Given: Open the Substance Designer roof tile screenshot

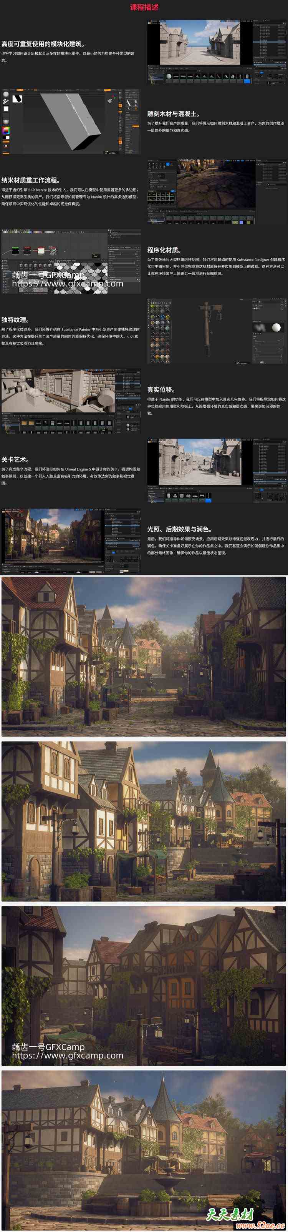Looking at the screenshot, I should pyautogui.click(x=71, y=261).
